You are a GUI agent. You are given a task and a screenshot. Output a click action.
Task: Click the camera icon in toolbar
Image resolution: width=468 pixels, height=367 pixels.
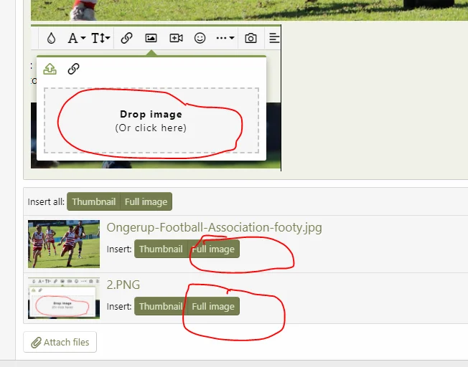[x=251, y=38]
